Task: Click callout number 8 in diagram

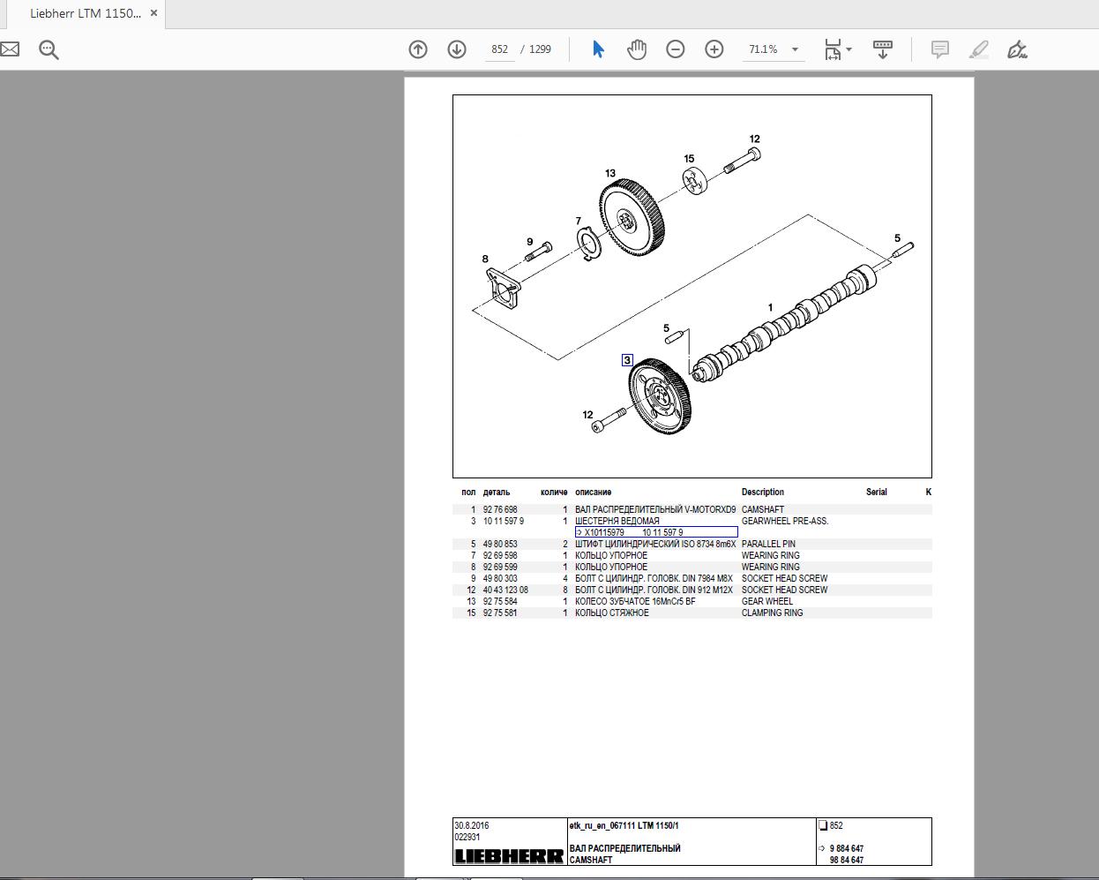Action: (x=485, y=259)
